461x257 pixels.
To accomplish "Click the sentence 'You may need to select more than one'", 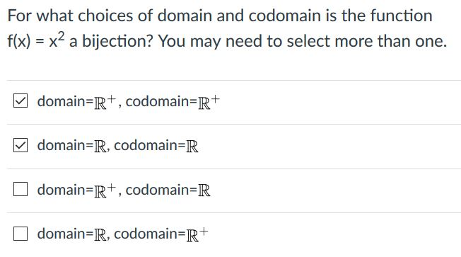I will click(303, 41).
